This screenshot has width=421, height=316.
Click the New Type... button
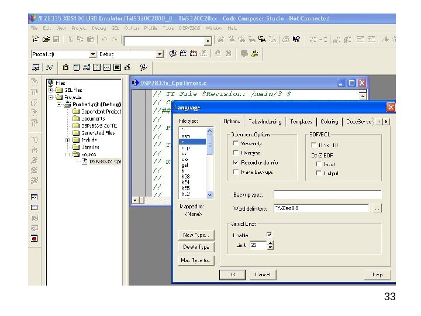[x=196, y=235]
